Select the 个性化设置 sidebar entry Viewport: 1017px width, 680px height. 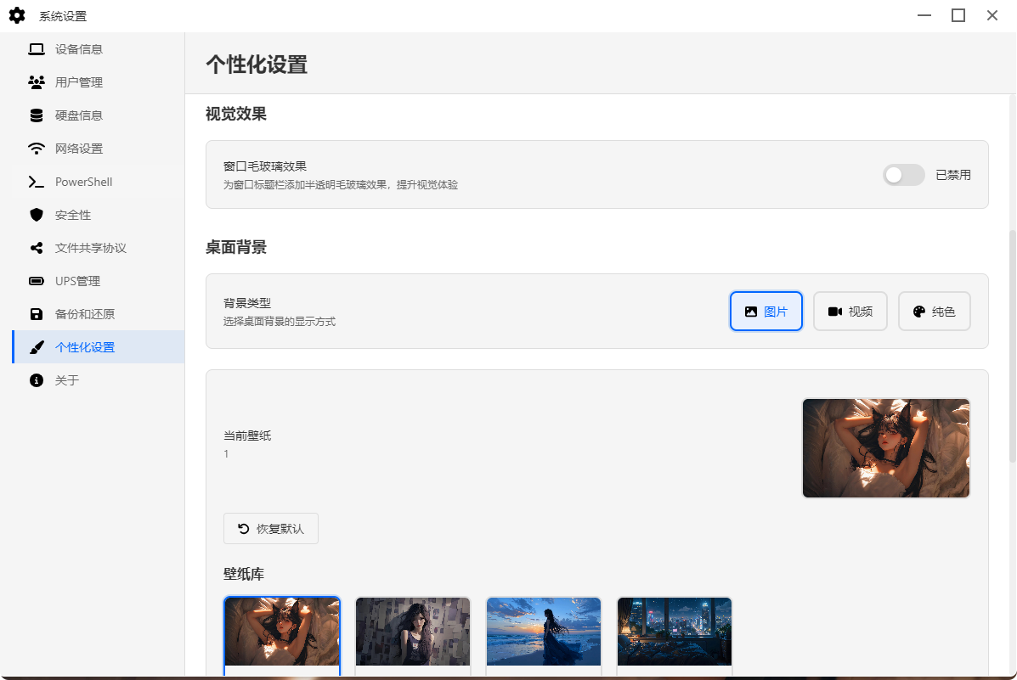(85, 346)
